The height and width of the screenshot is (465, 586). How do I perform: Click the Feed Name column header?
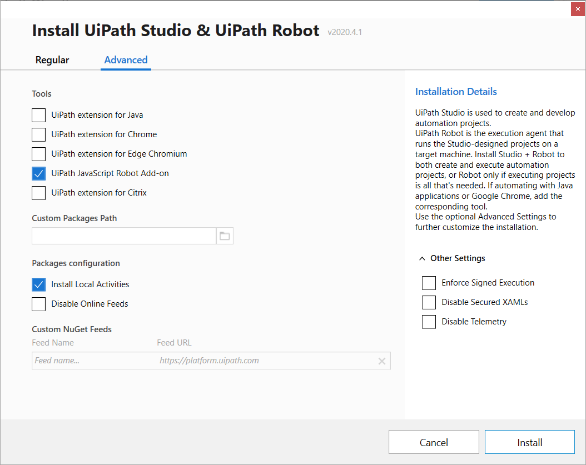tap(53, 343)
